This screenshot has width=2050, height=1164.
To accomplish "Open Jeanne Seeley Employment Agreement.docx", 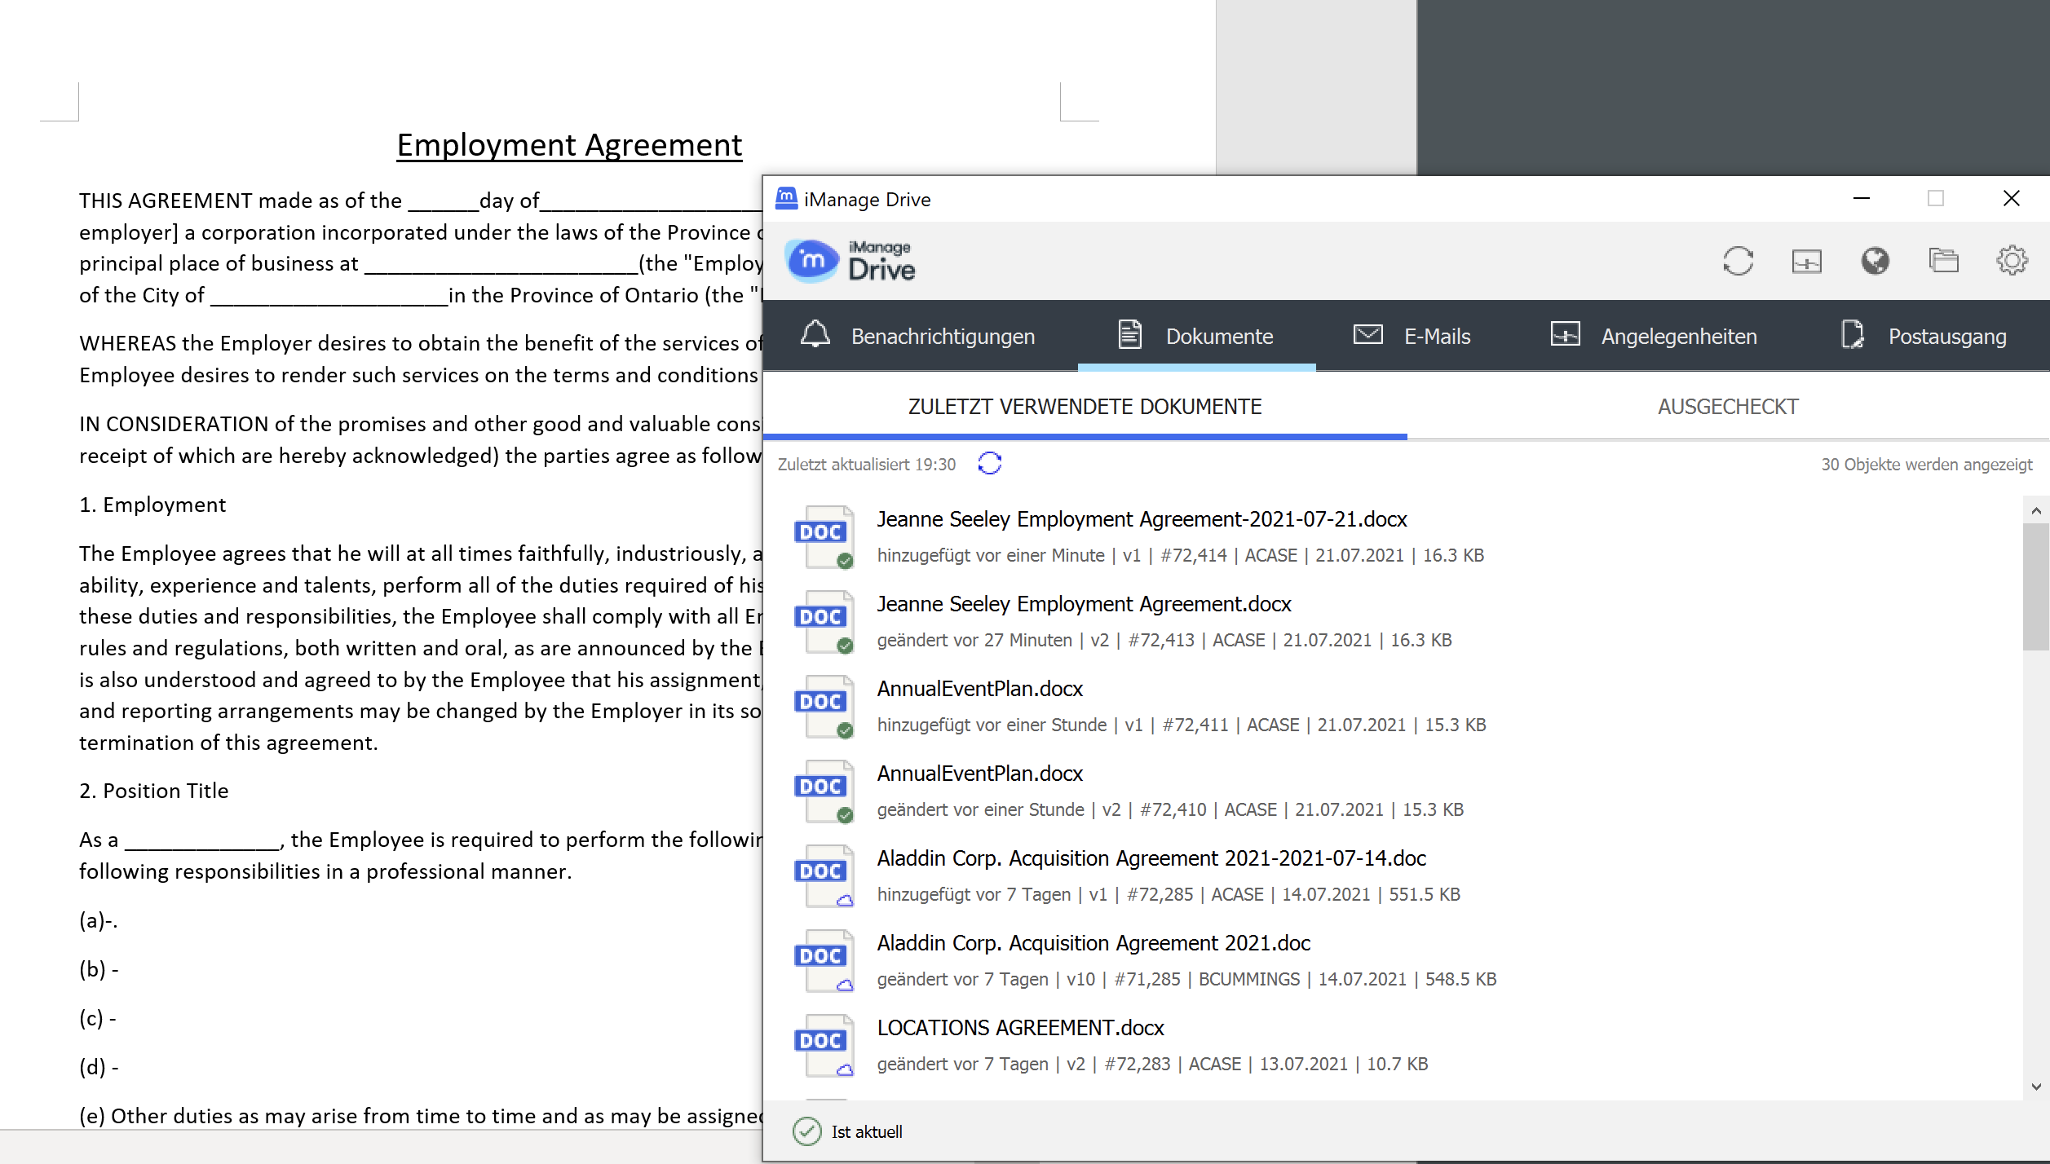I will click(x=1084, y=604).
